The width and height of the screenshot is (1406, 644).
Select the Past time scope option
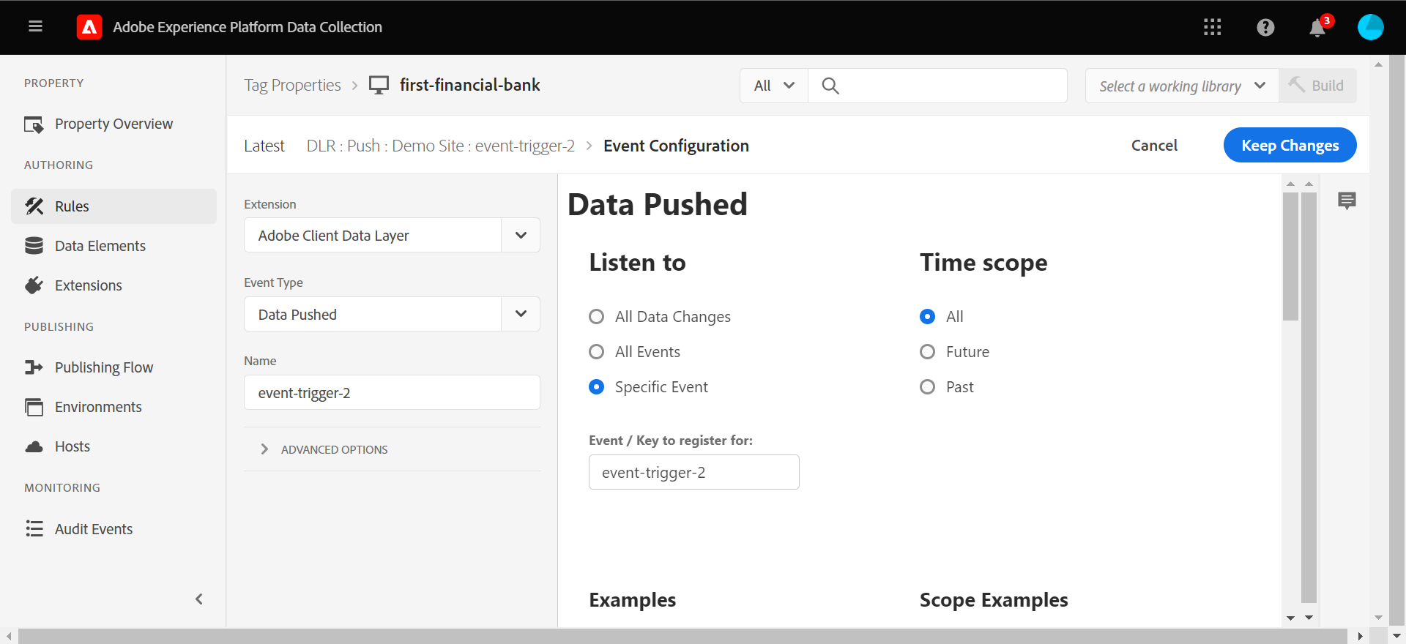(x=928, y=387)
